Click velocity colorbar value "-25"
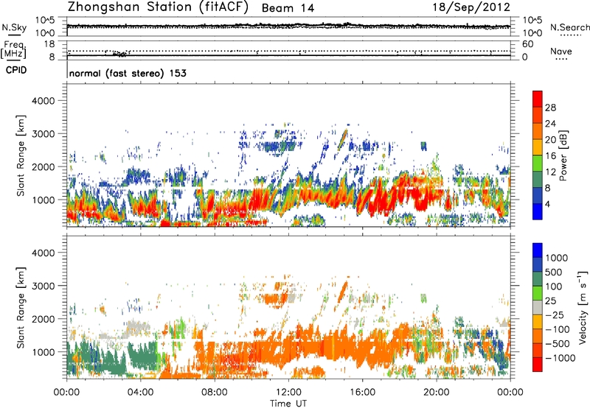 click(556, 315)
